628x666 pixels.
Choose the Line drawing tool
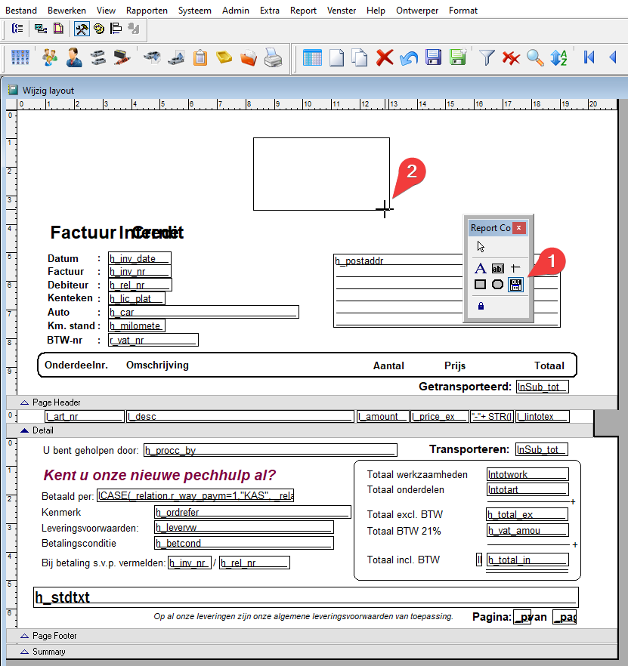tap(515, 268)
